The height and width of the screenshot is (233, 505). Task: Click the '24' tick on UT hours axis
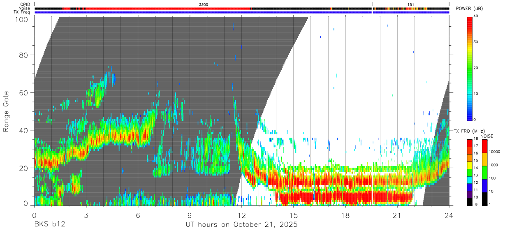(449, 215)
